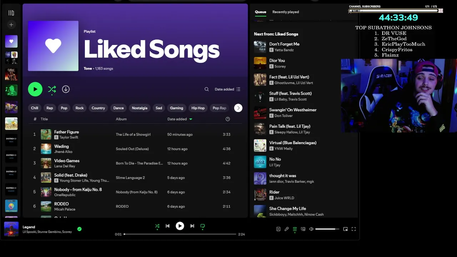
Task: Open the lyrics microphone icon
Action: [286, 229]
